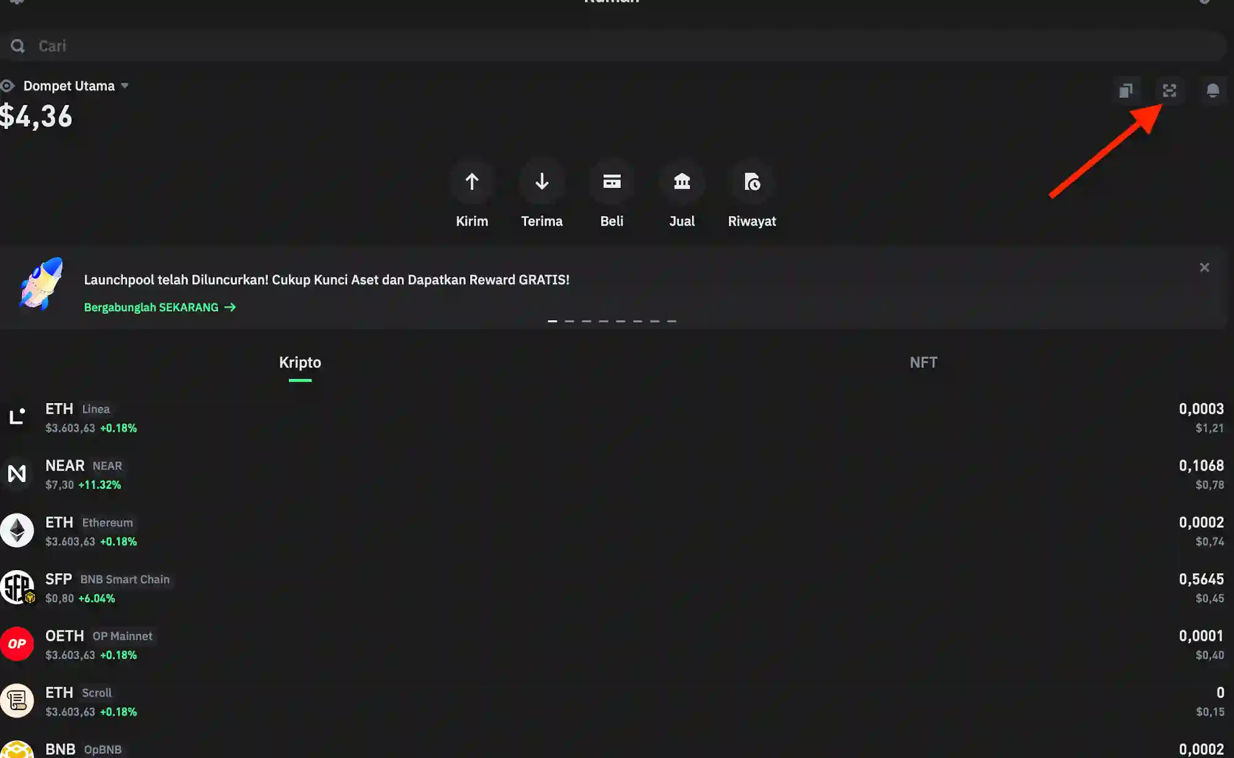Screen dimensions: 1234x758
Task: Open the Terima receive arrow icon
Action: pos(541,182)
